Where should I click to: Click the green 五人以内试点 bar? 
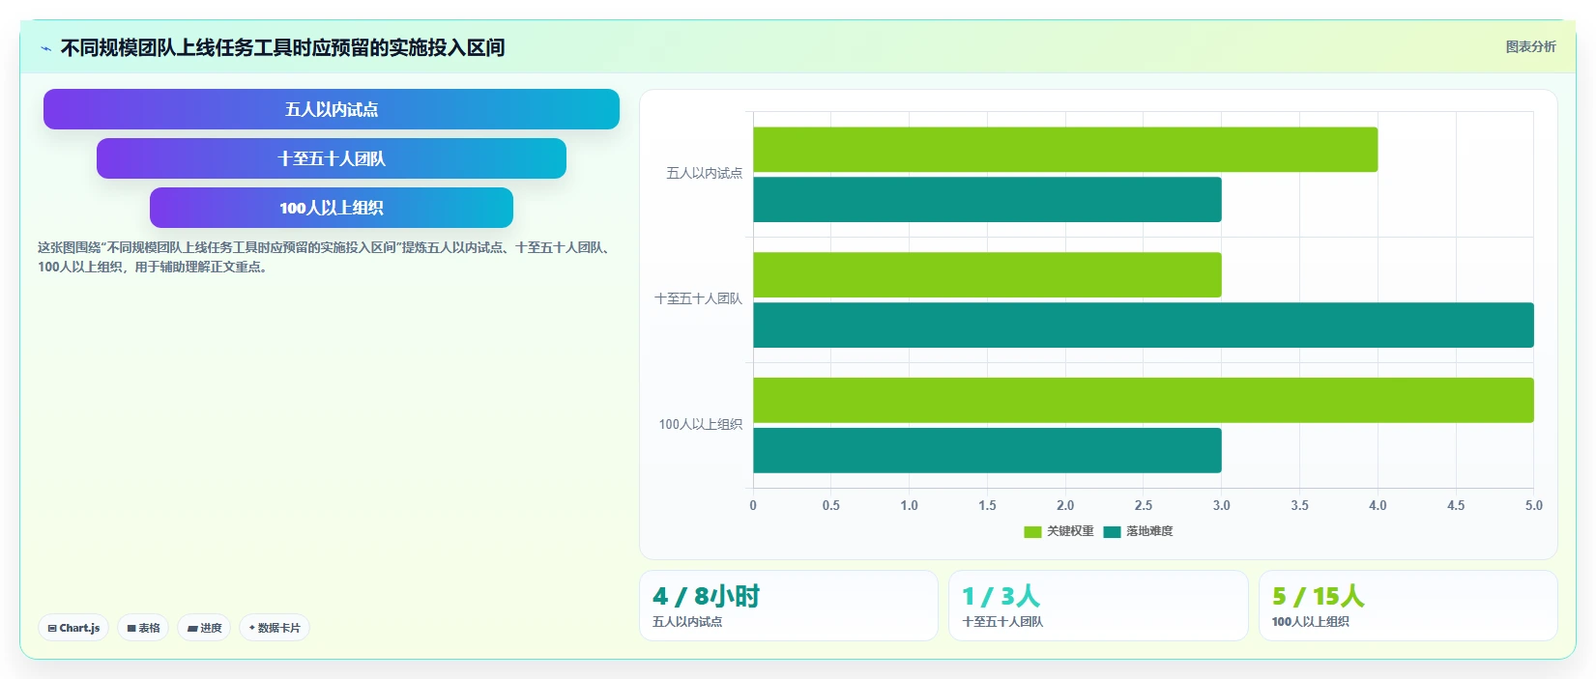(x=1065, y=150)
